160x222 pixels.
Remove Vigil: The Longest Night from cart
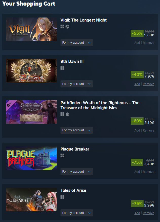(x=148, y=43)
